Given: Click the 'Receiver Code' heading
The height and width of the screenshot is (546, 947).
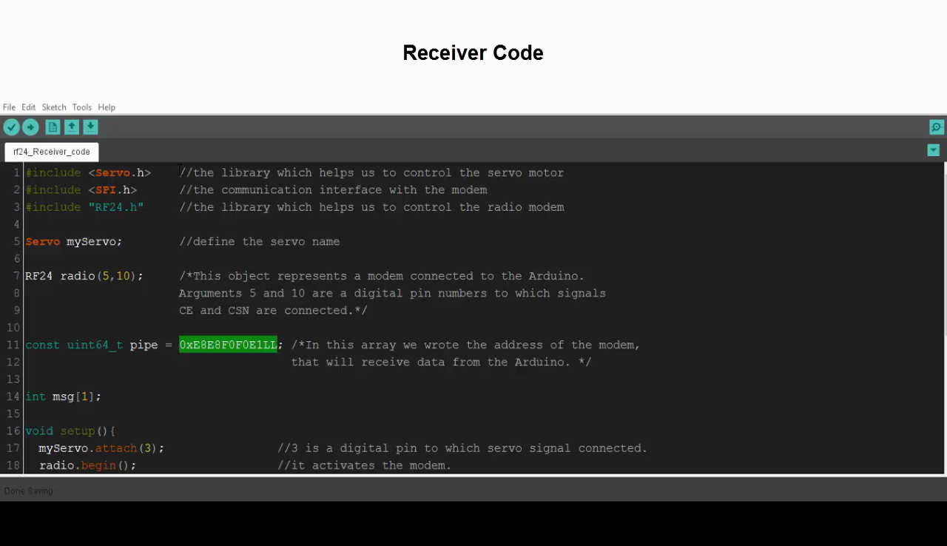Looking at the screenshot, I should pos(473,53).
